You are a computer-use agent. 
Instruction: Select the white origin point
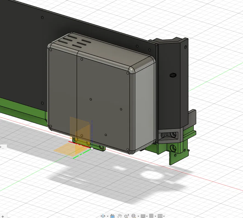tap(92, 149)
